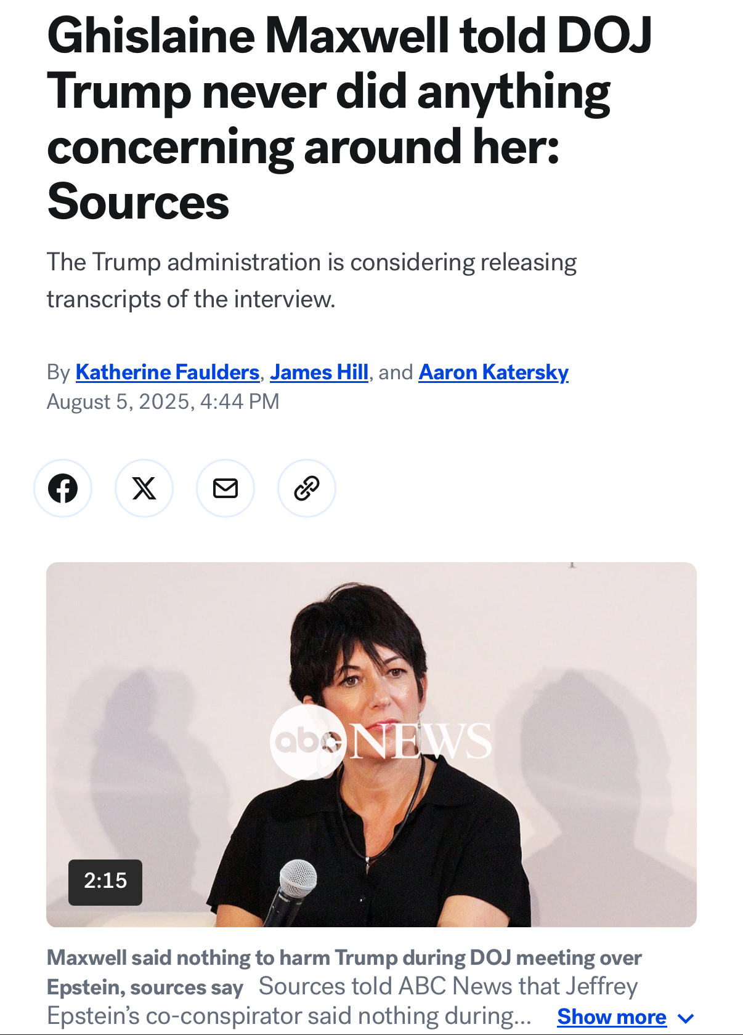
Task: Copy the article link with chain icon
Action: [307, 488]
